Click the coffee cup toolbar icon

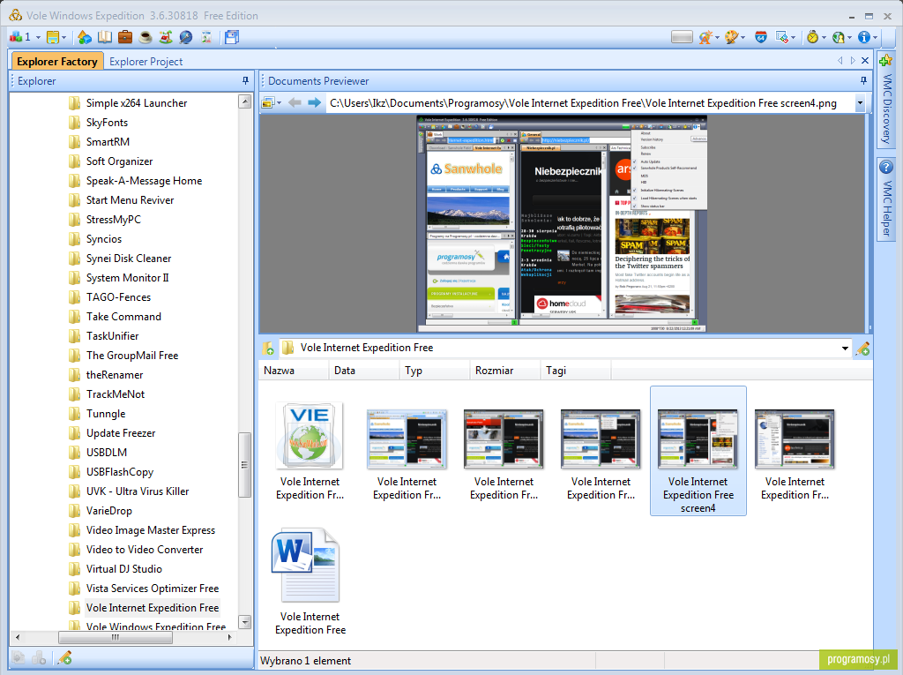point(146,37)
